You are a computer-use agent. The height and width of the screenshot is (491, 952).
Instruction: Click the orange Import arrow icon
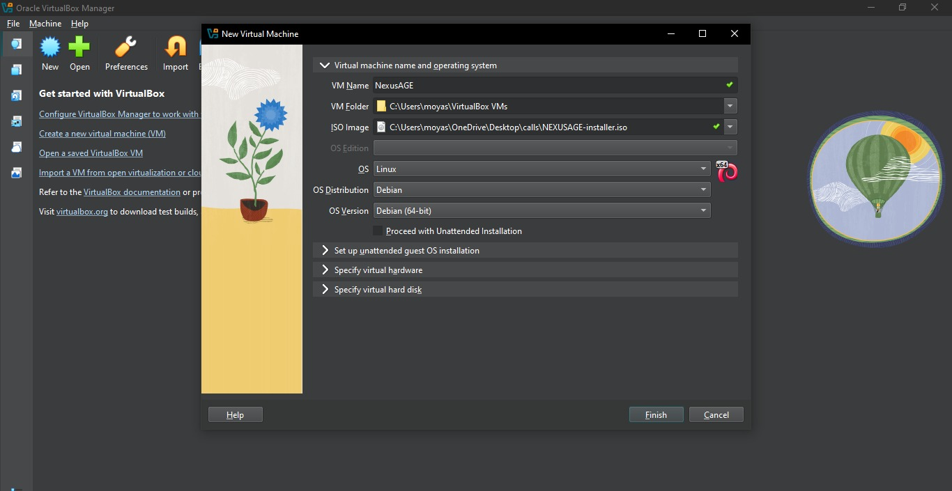176,47
